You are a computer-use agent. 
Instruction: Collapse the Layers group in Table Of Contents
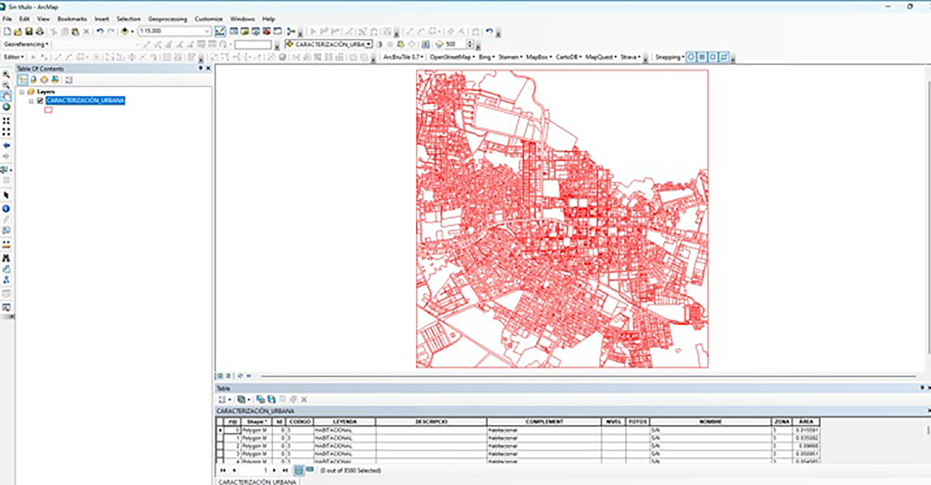[x=21, y=92]
